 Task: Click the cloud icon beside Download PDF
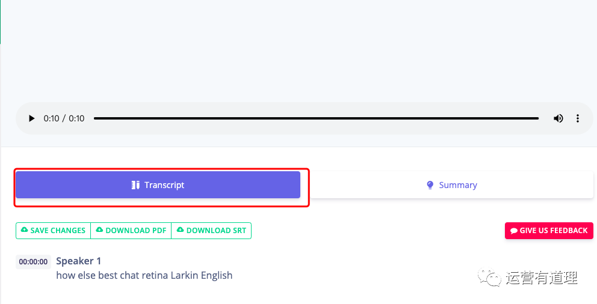pos(99,230)
